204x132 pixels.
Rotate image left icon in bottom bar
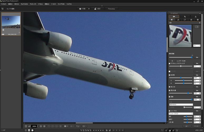pyautogui.click(x=107, y=130)
